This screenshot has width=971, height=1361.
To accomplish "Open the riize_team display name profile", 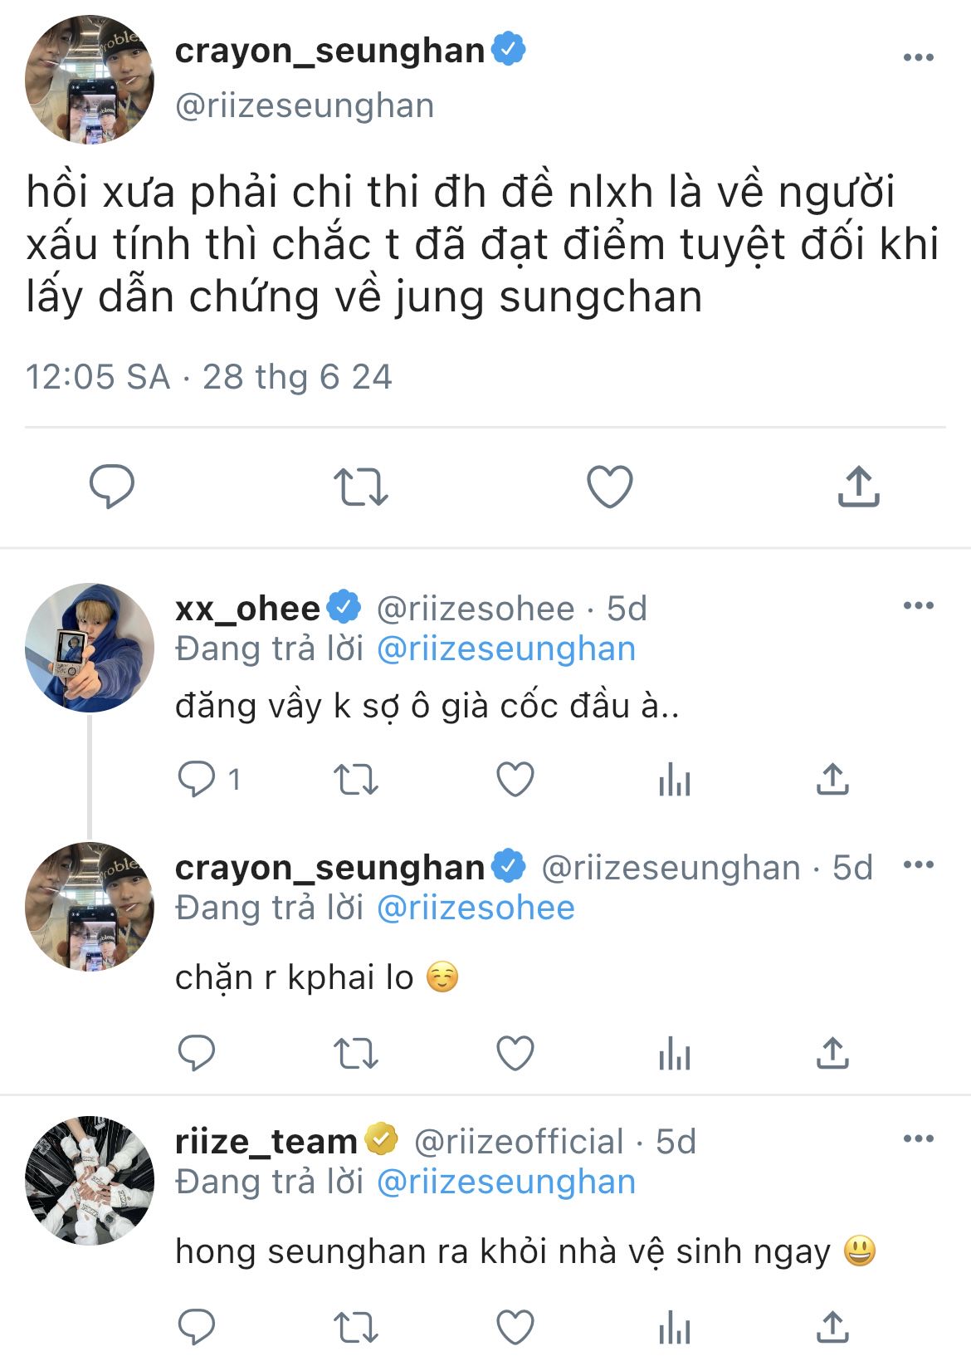I will pos(266,1142).
